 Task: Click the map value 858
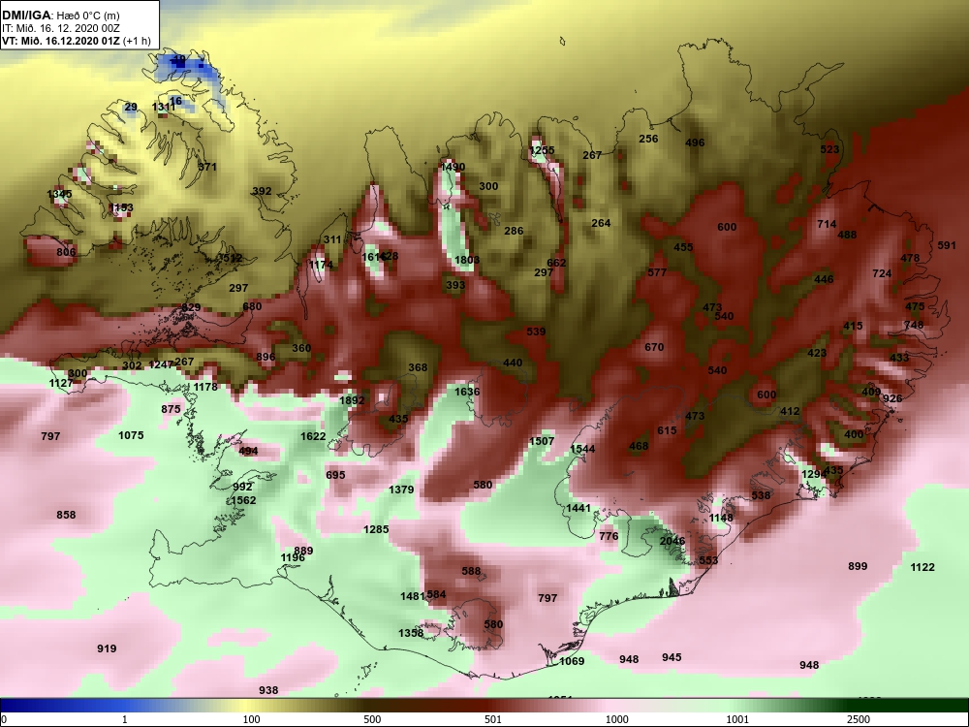[66, 515]
